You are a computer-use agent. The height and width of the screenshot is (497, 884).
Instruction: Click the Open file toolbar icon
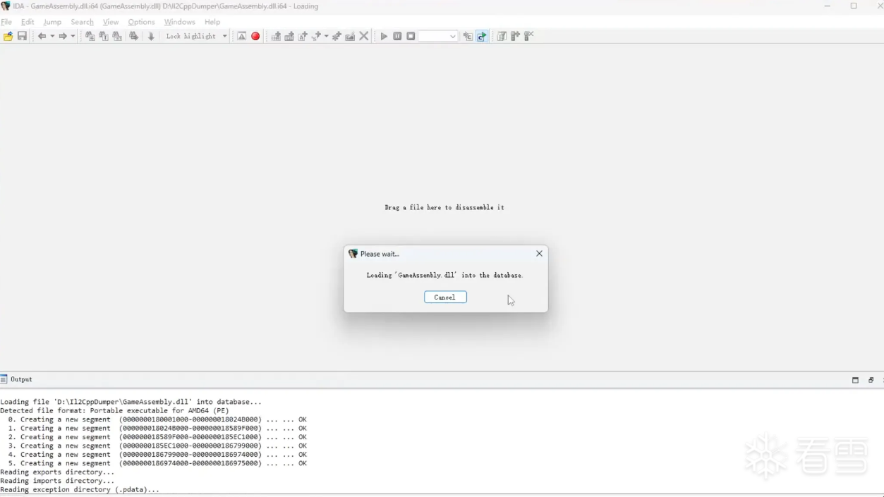pyautogui.click(x=8, y=36)
